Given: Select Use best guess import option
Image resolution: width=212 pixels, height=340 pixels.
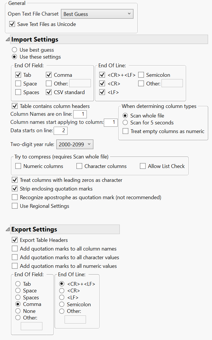Looking at the screenshot, I should (x=14, y=50).
